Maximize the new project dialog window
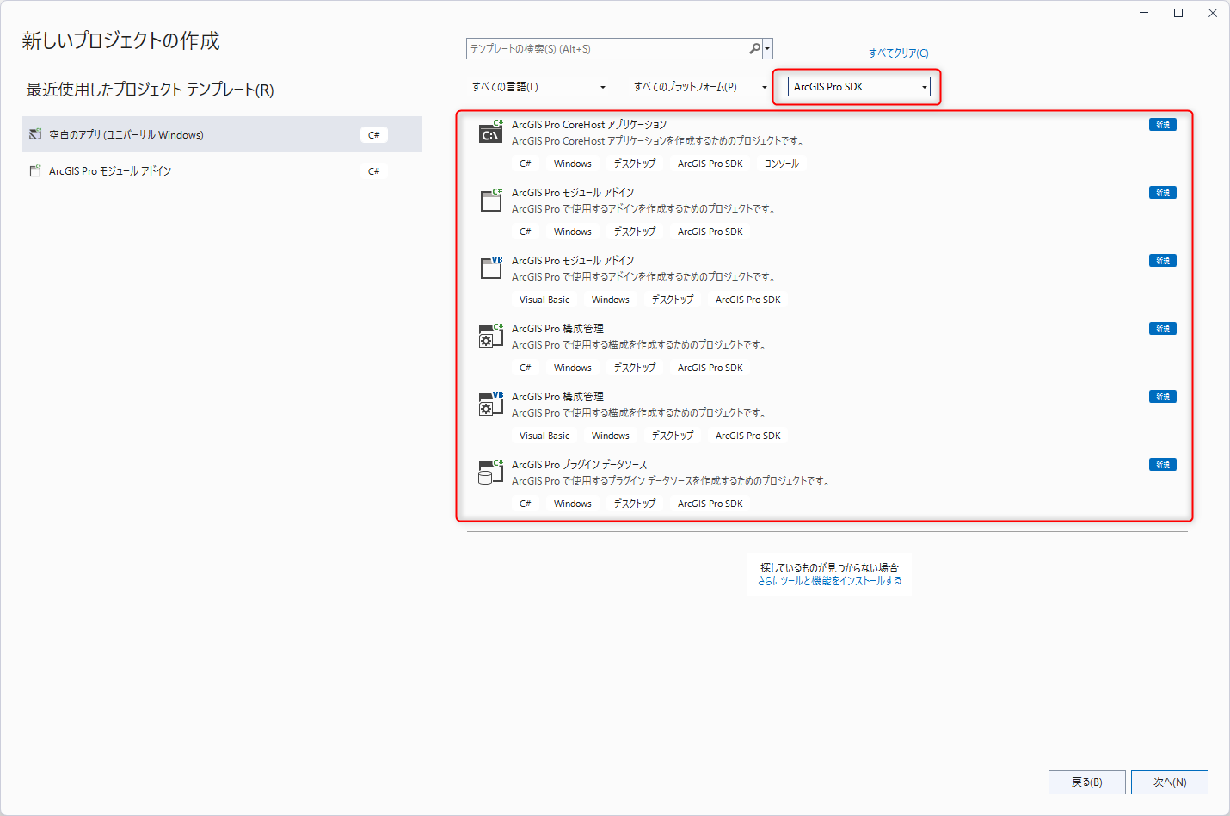The height and width of the screenshot is (816, 1230). (1178, 13)
